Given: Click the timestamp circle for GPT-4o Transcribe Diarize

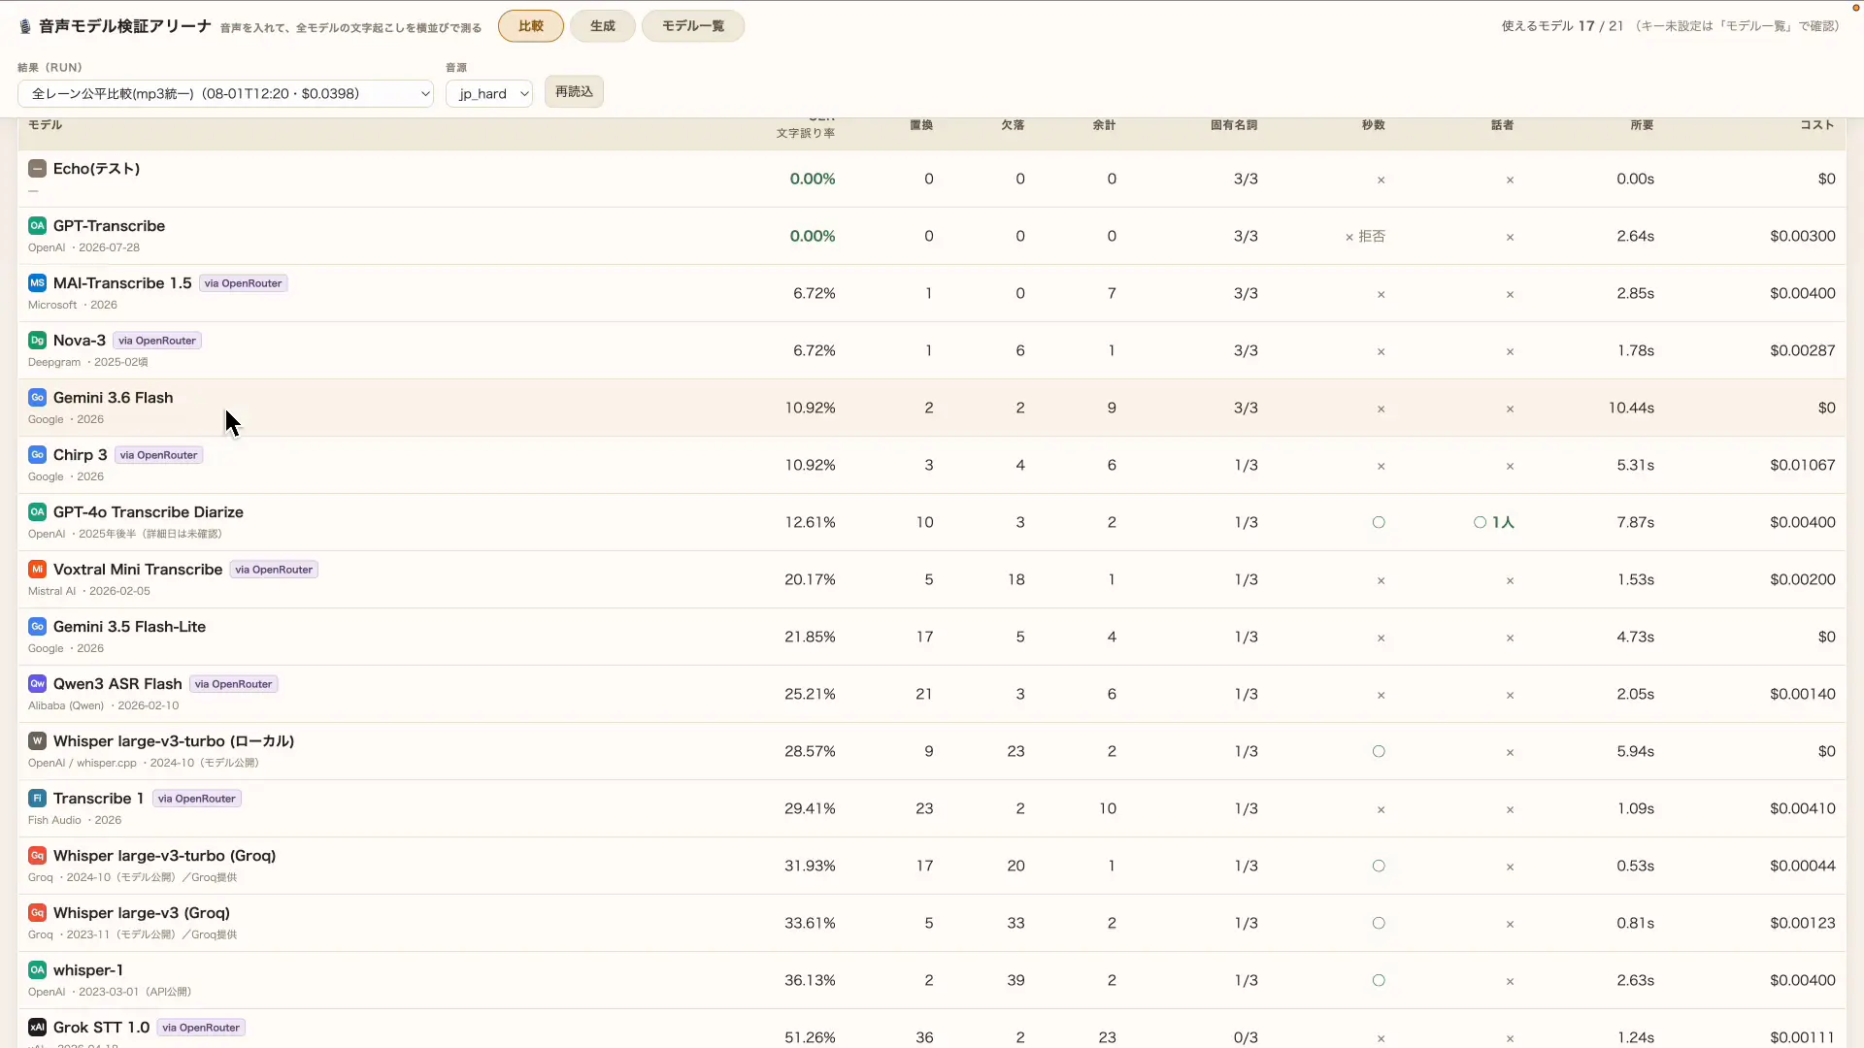Looking at the screenshot, I should point(1379,523).
